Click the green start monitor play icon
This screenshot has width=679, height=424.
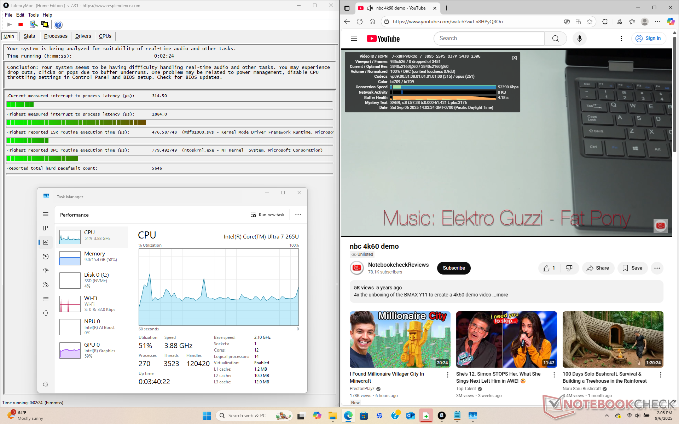click(10, 25)
